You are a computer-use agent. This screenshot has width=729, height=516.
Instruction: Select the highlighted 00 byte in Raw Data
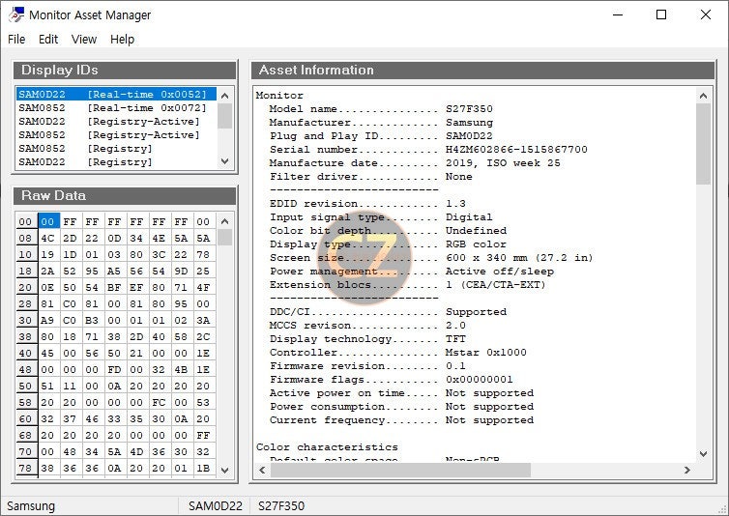[48, 221]
